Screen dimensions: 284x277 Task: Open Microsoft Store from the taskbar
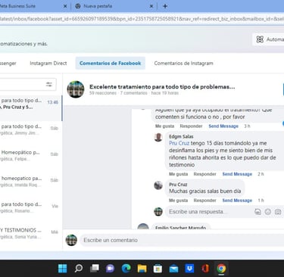[158, 269]
